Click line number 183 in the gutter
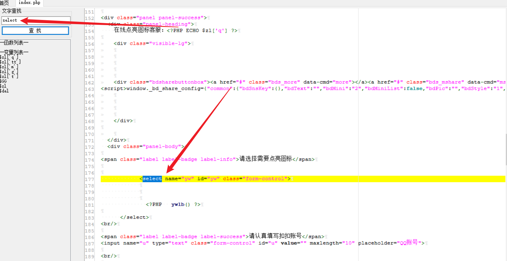The height and width of the screenshot is (261, 507). (89, 218)
